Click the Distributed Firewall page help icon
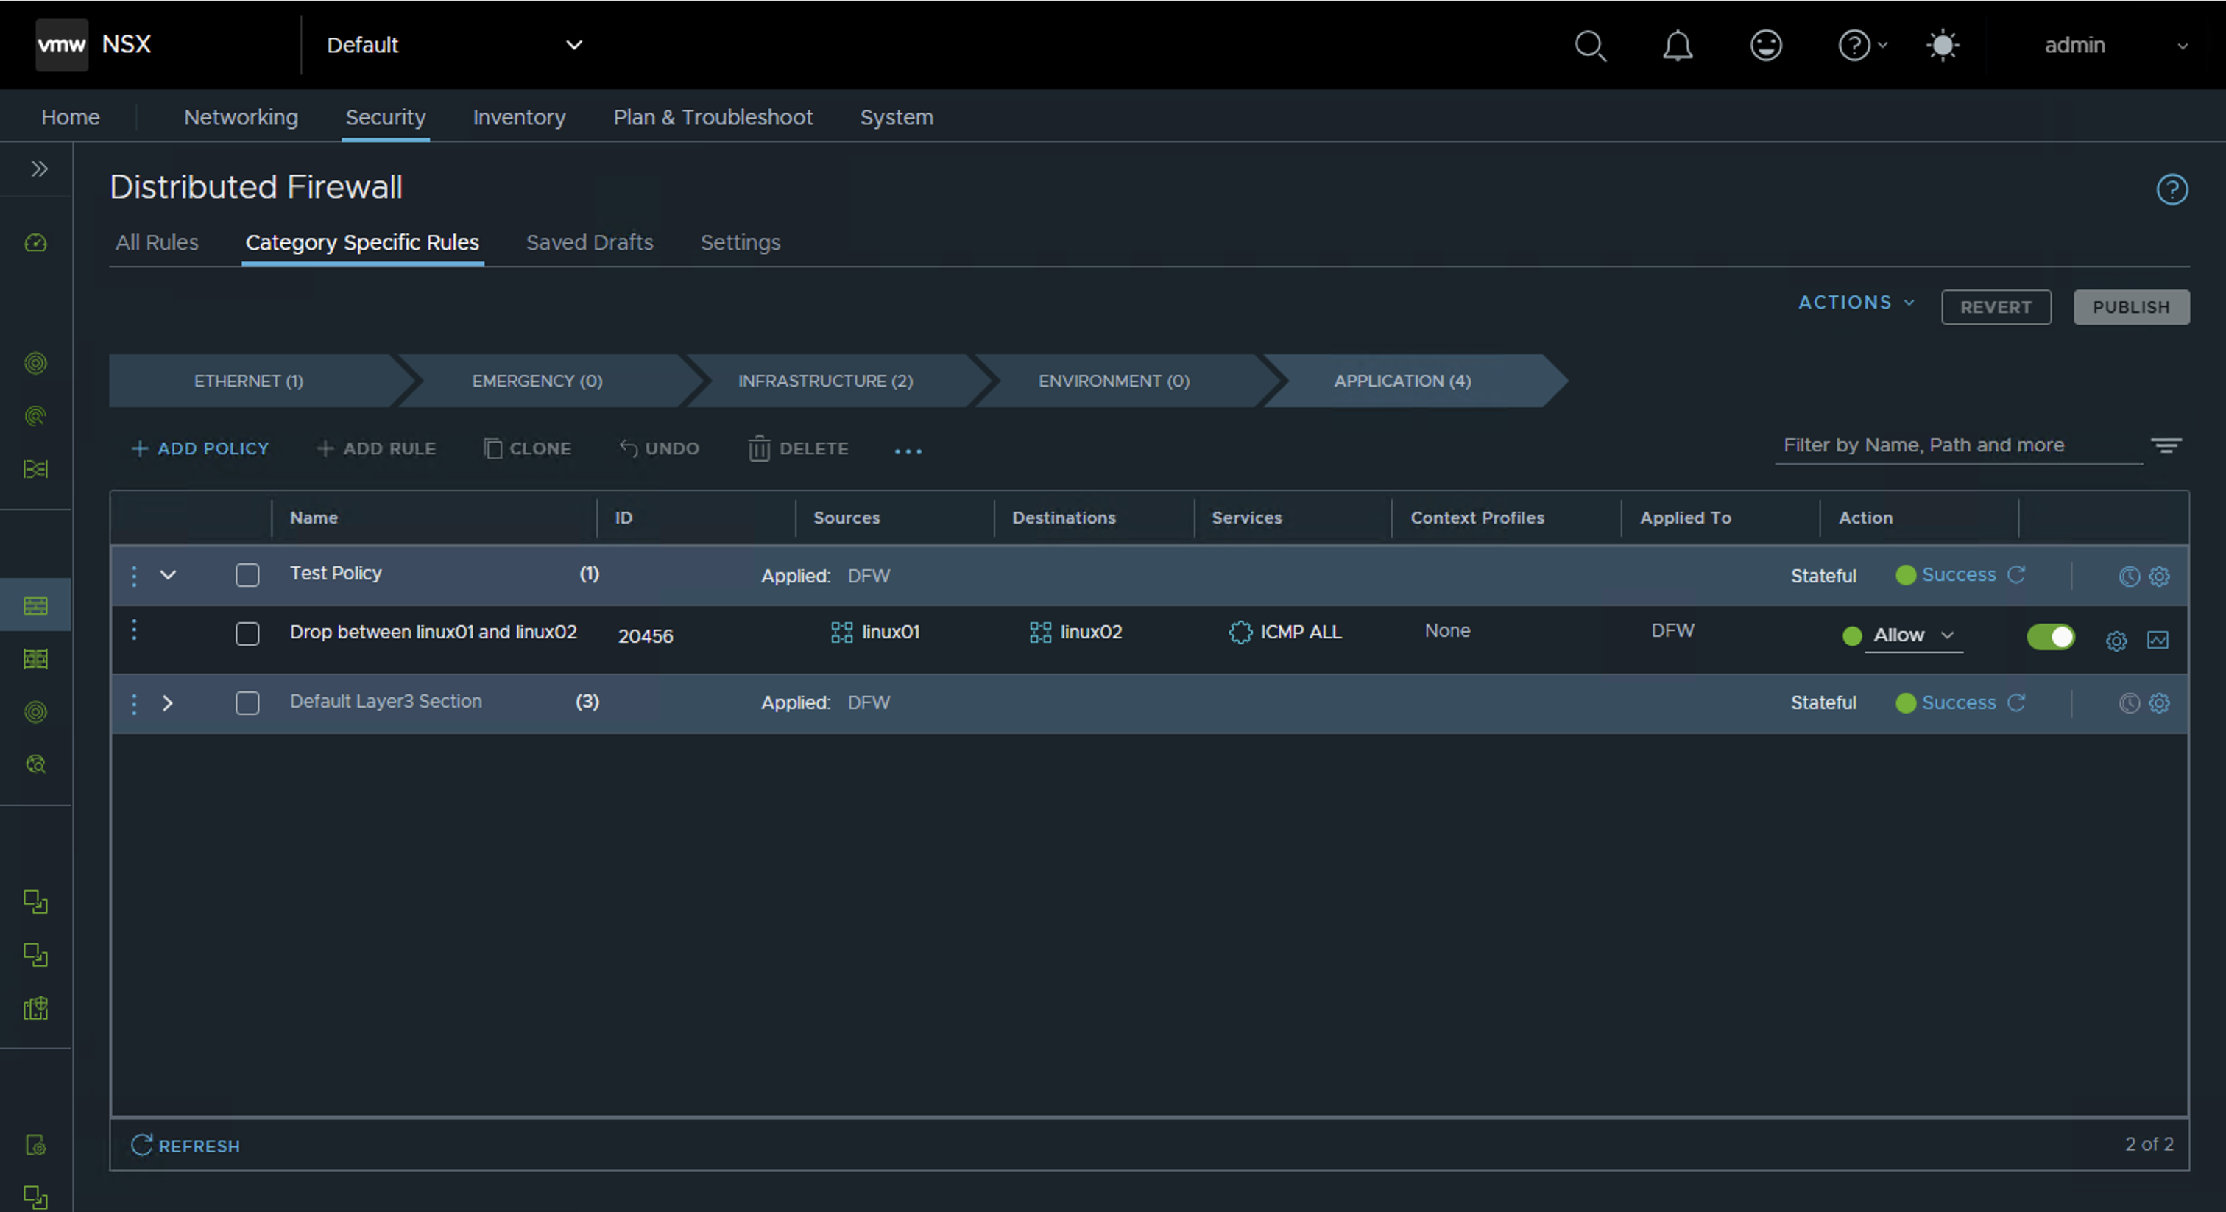Image resolution: width=2226 pixels, height=1212 pixels. [x=2172, y=189]
